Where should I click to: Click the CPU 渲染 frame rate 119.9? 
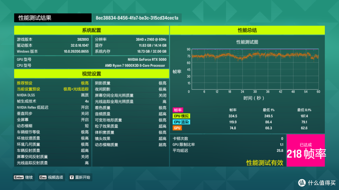click(233, 122)
